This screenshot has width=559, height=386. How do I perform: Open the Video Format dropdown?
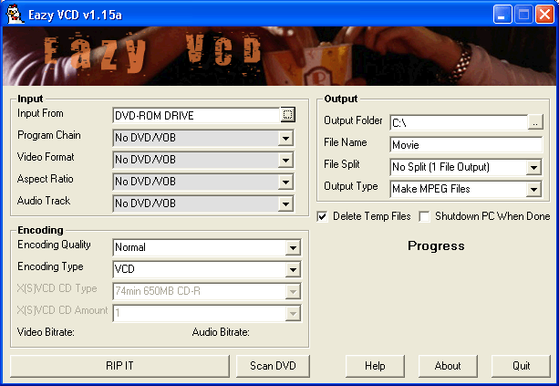[285, 161]
